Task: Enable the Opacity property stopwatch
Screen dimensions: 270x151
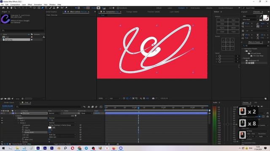Action: (23, 130)
